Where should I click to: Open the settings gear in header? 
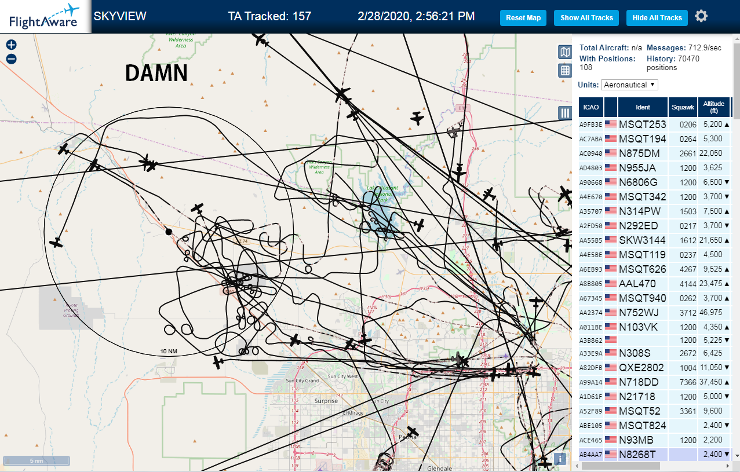701,16
